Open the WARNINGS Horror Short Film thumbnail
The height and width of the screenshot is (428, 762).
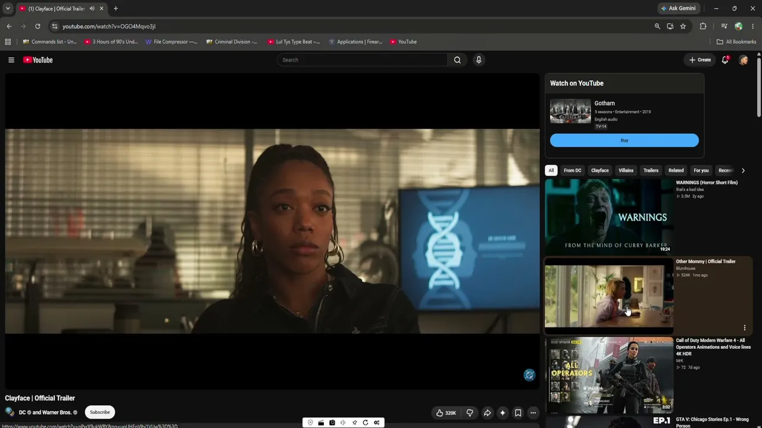pyautogui.click(x=609, y=216)
